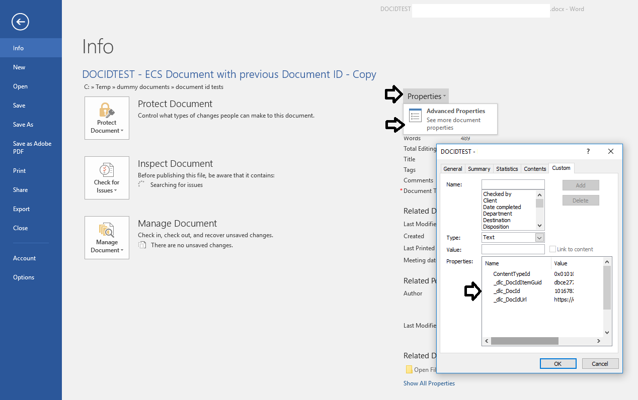Click the back arrow circle icon

21,21
